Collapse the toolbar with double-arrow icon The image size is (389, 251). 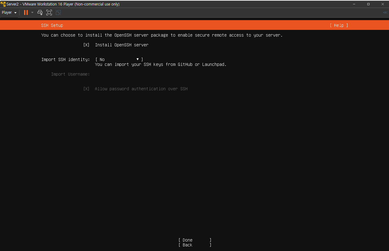click(x=385, y=13)
